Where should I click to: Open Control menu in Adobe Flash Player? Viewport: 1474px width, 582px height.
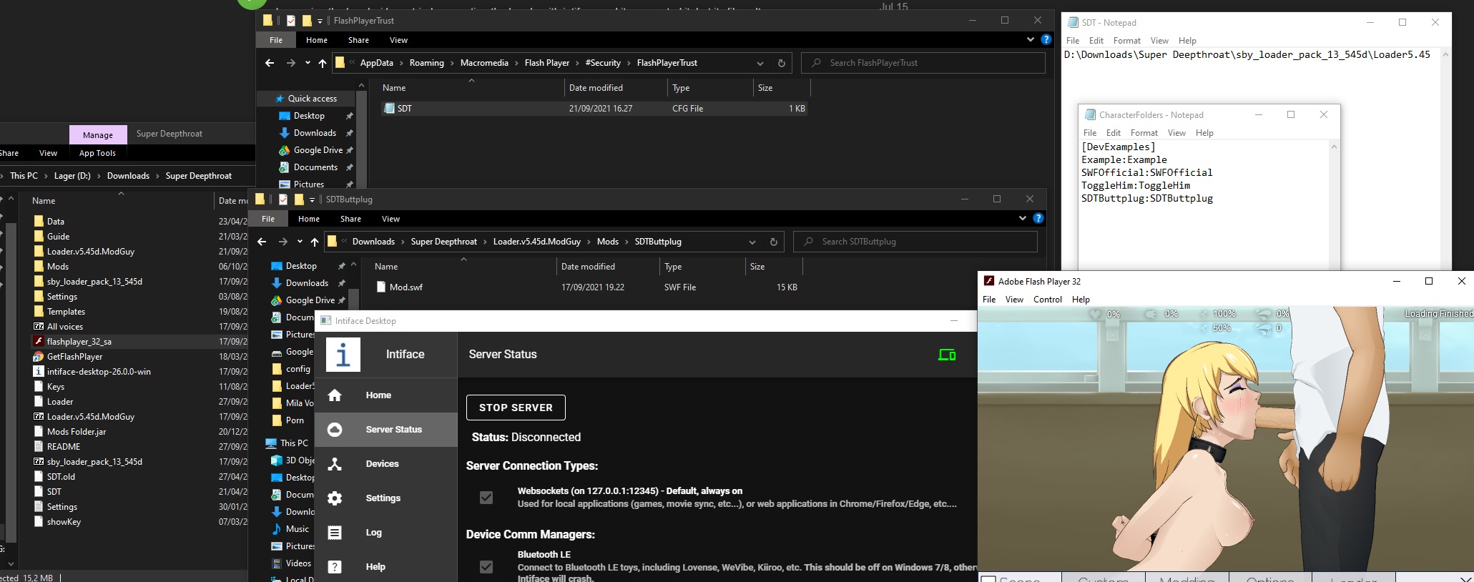click(x=1048, y=300)
